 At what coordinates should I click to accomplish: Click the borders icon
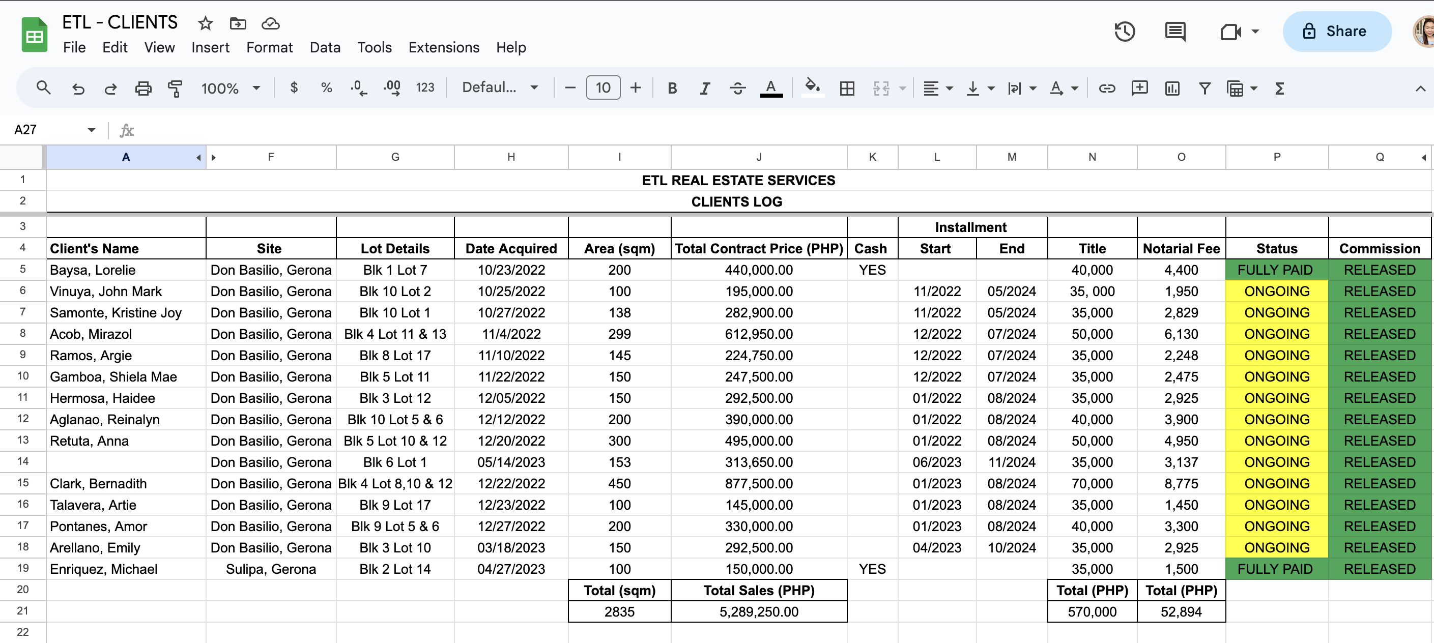pyautogui.click(x=847, y=88)
